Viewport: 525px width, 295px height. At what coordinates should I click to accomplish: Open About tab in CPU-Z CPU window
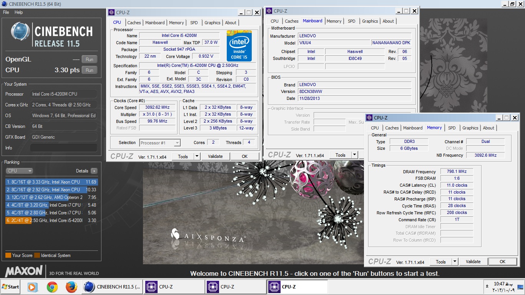(231, 23)
